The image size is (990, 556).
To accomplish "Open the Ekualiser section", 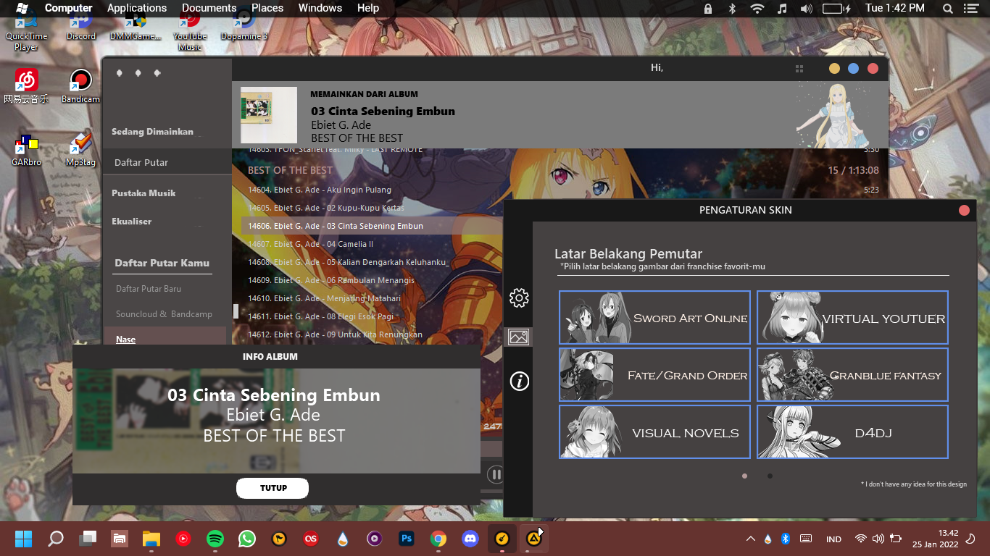I will (132, 221).
